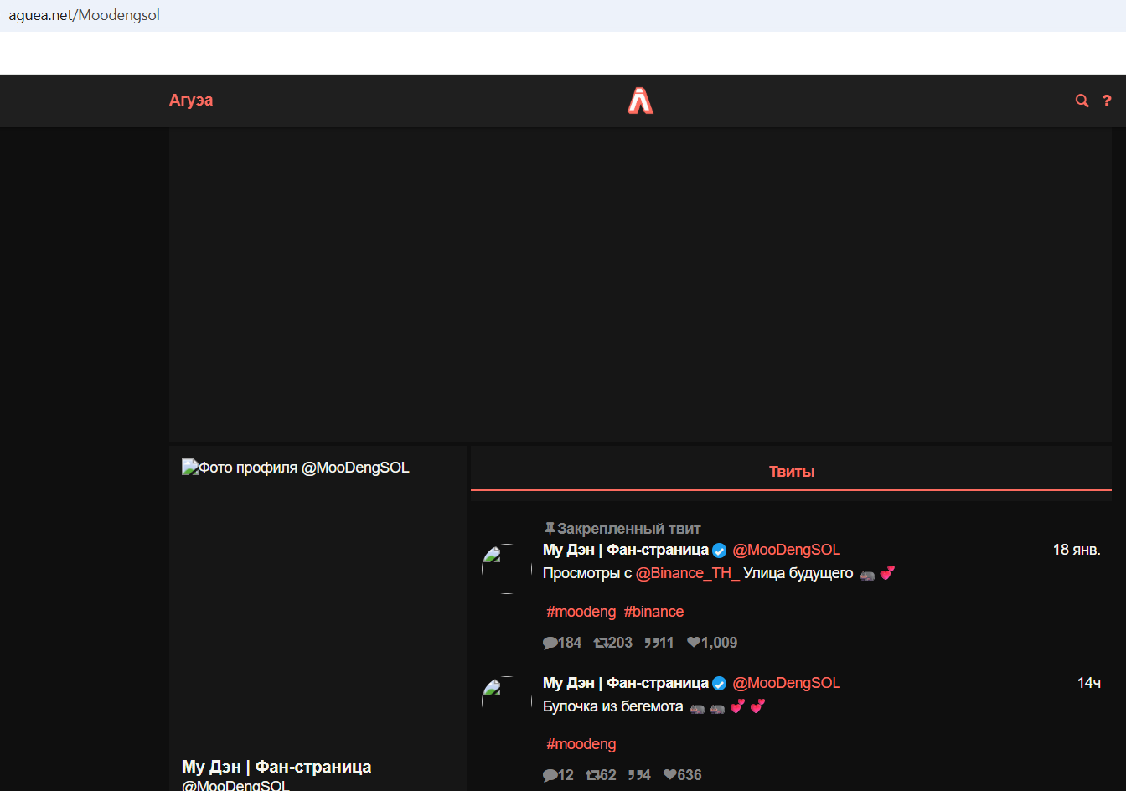Open the profile banner image area

[x=640, y=284]
